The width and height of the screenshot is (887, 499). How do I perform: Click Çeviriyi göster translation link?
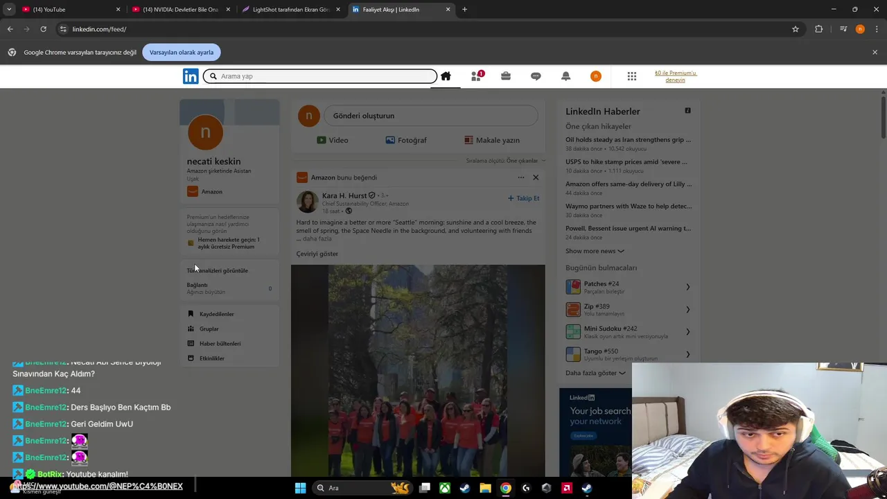[x=317, y=254]
